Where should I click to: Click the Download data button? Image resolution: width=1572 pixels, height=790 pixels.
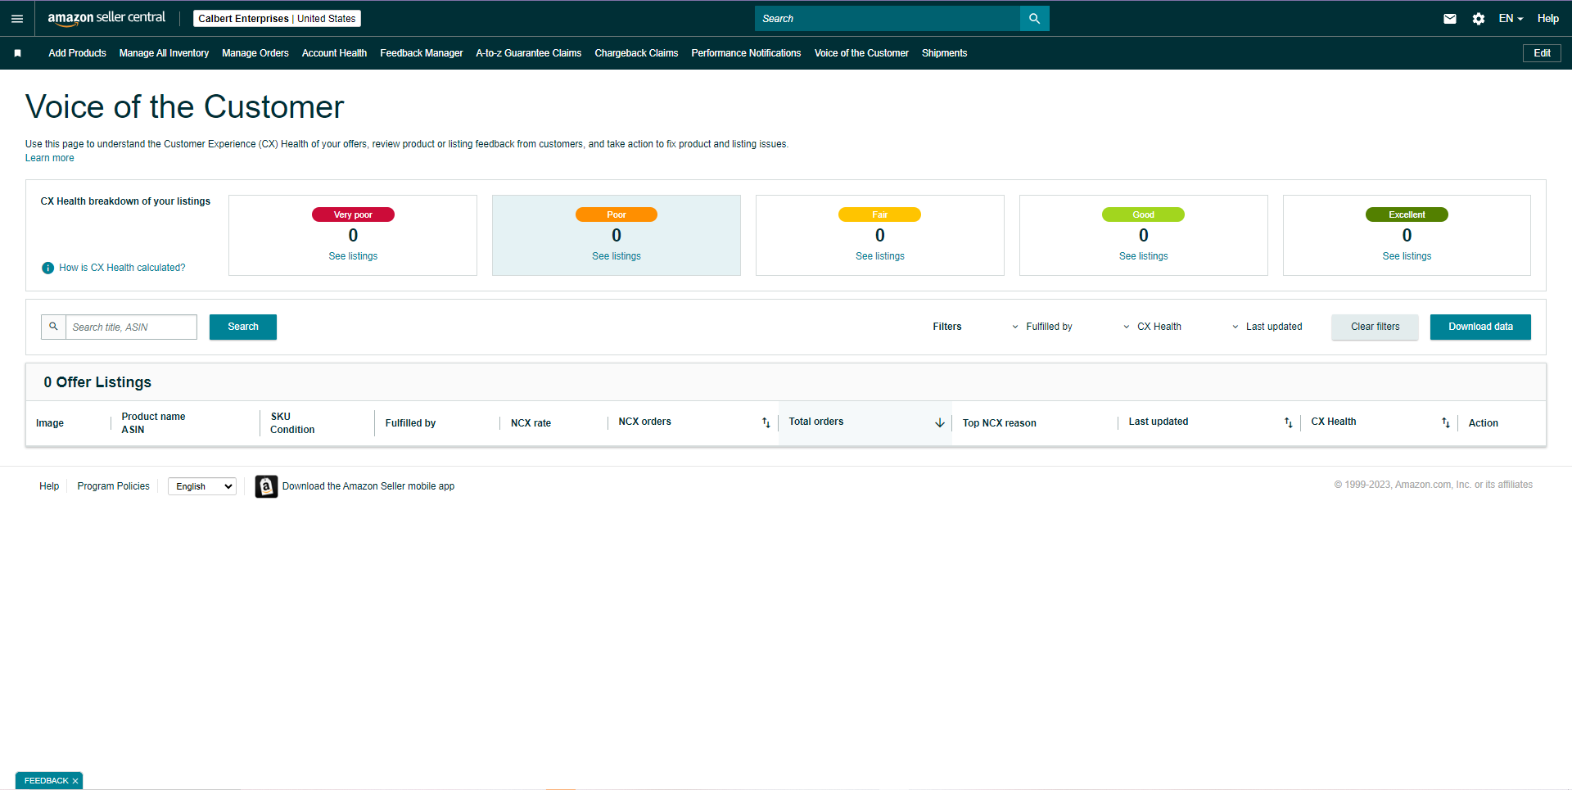tap(1480, 327)
